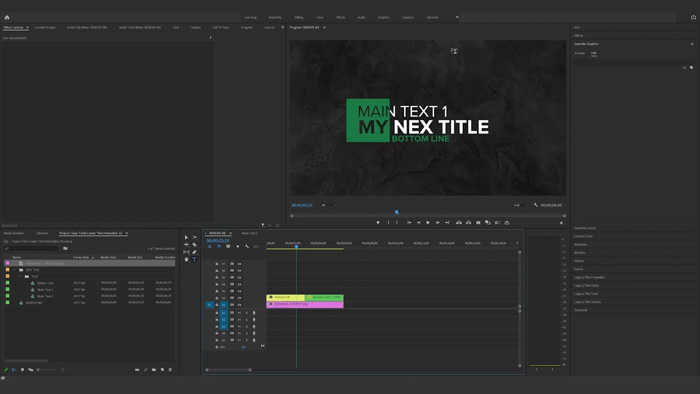Open the Program: RENDER ME panel menu
The image size is (700, 394).
pyautogui.click(x=324, y=27)
